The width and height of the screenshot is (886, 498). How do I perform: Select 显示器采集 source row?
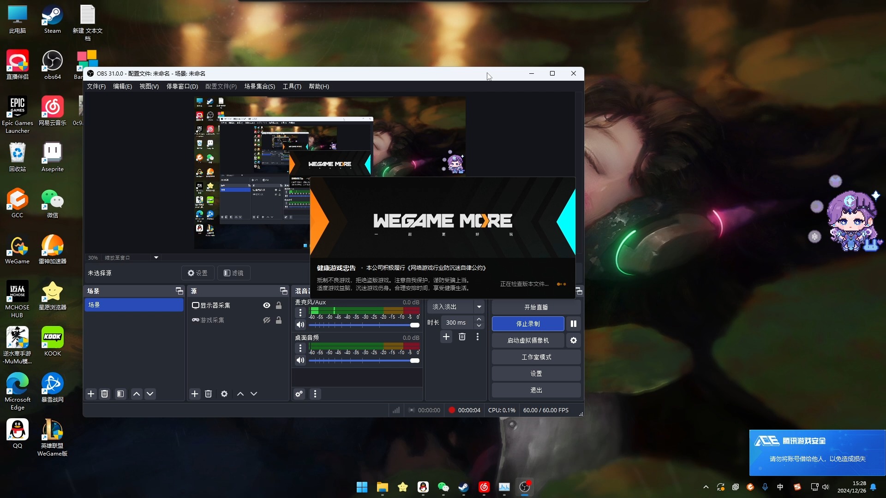(238, 305)
